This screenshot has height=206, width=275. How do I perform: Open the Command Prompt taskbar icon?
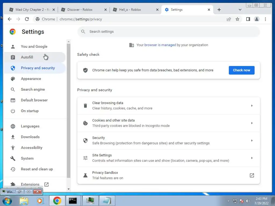point(73,201)
